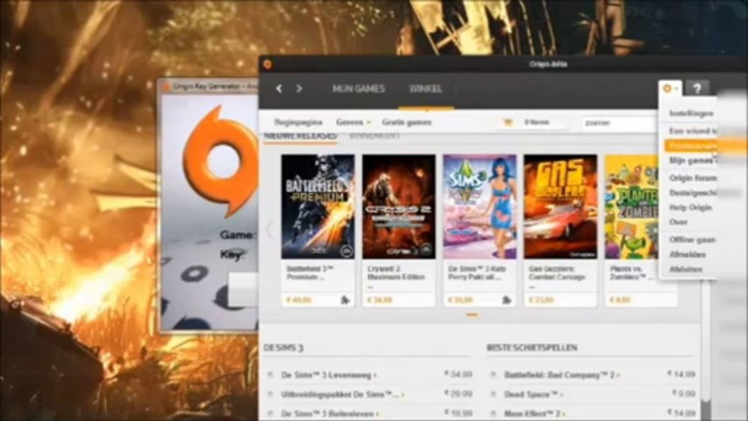Select Help Origin menu entry
This screenshot has width=748, height=421.
pyautogui.click(x=691, y=208)
